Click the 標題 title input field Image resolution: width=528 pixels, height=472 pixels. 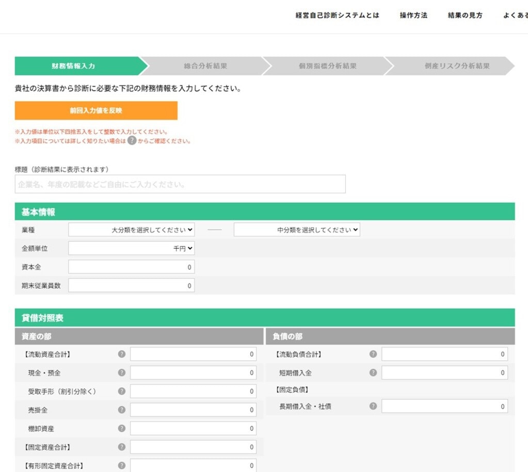[180, 184]
